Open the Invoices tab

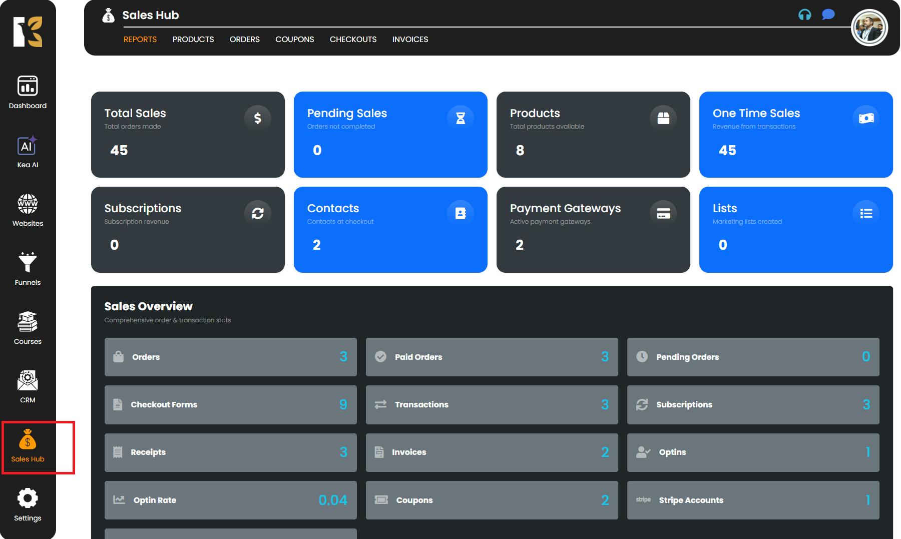click(410, 40)
